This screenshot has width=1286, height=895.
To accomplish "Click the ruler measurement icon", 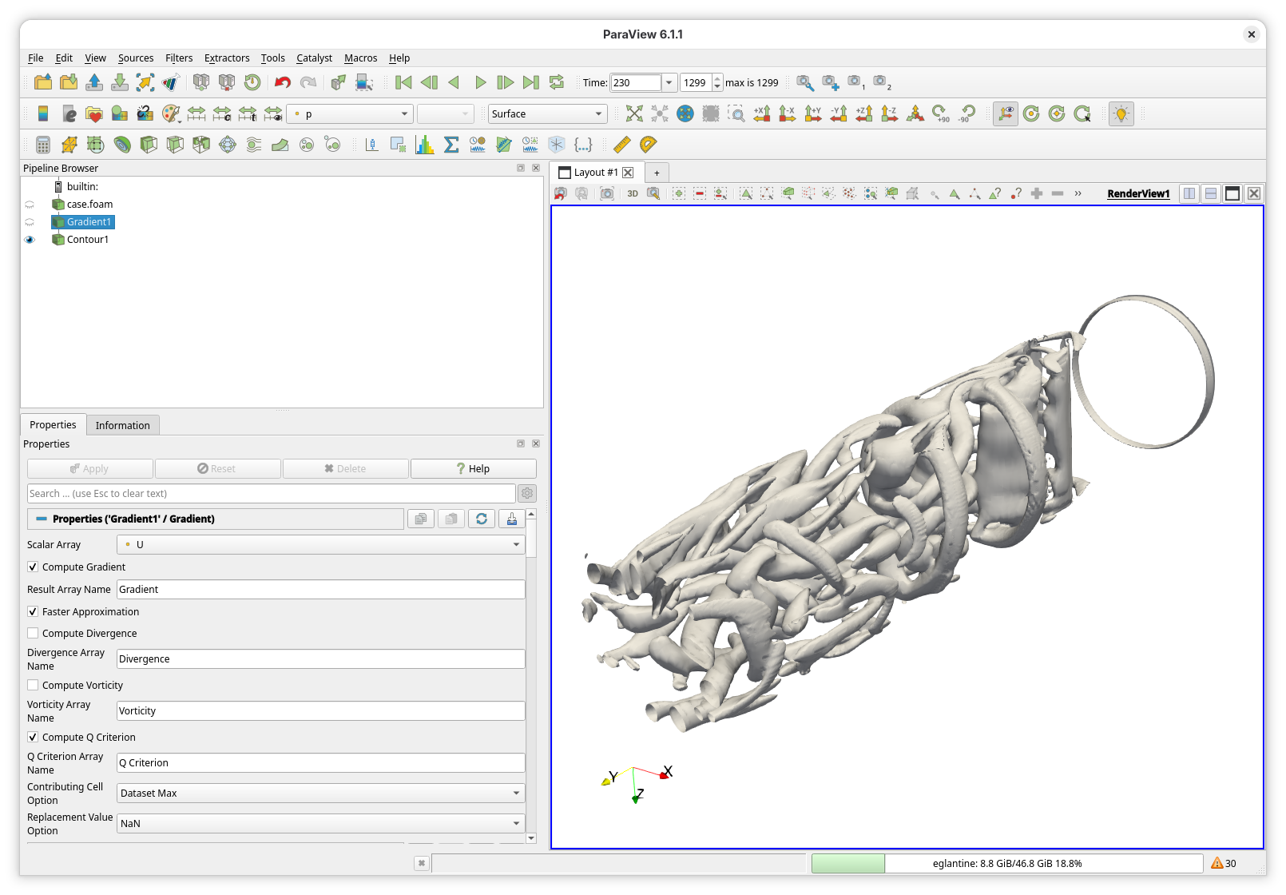I will (x=622, y=145).
